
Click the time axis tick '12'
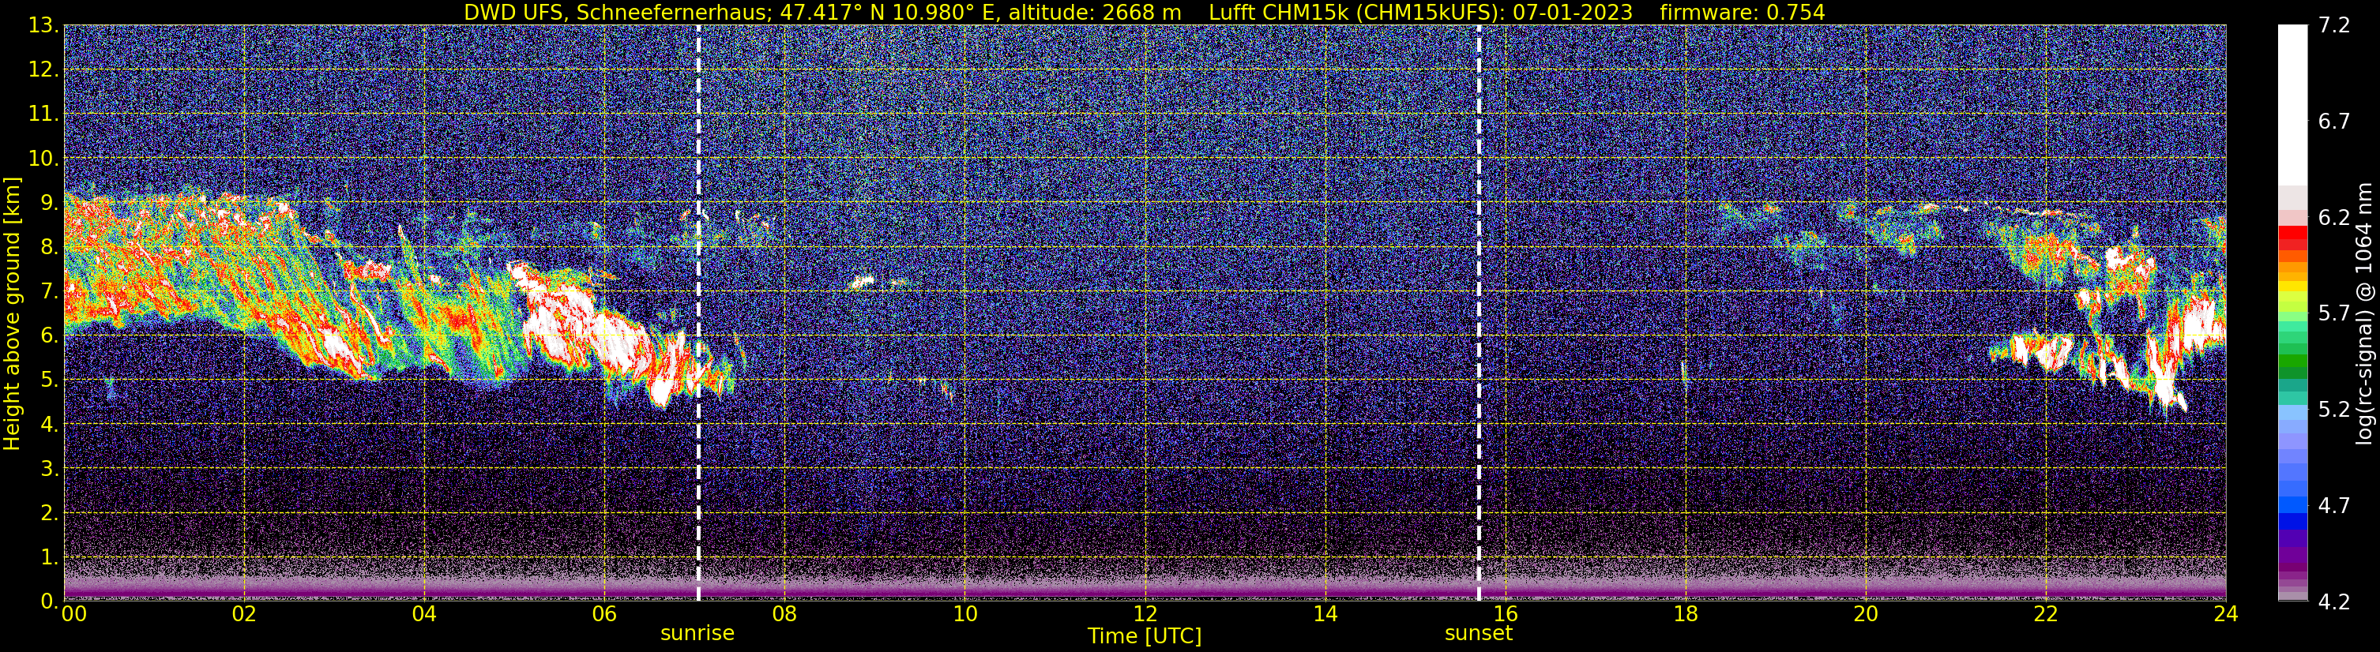[x=1145, y=614]
